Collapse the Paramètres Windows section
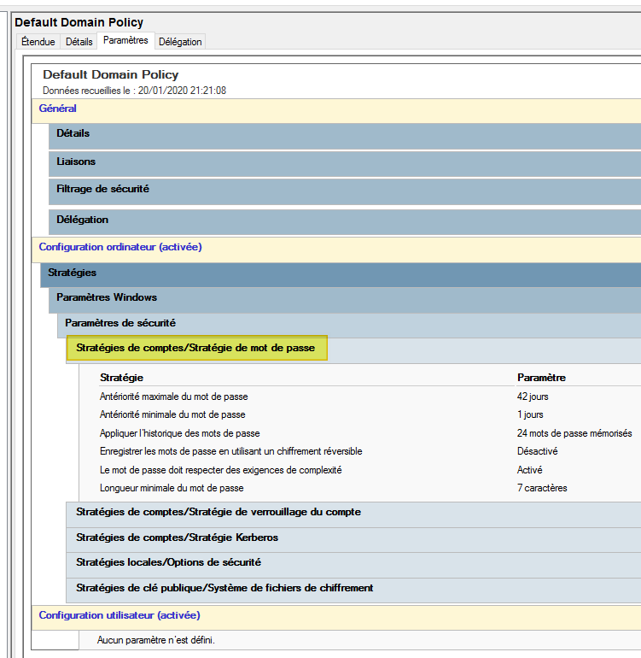 (107, 297)
